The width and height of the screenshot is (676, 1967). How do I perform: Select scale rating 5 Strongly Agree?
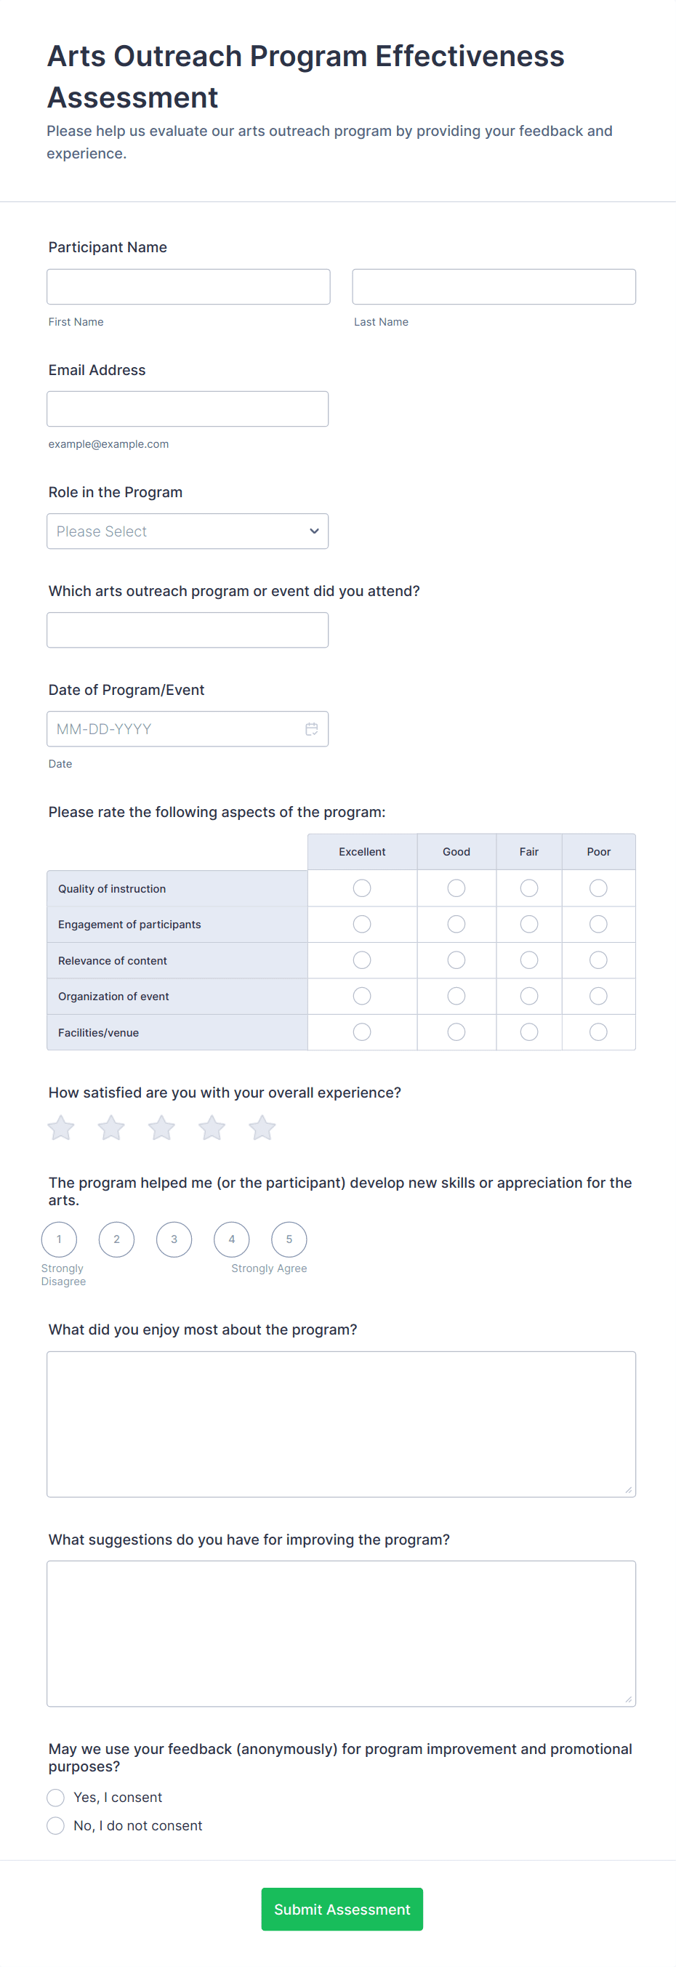click(x=289, y=1239)
